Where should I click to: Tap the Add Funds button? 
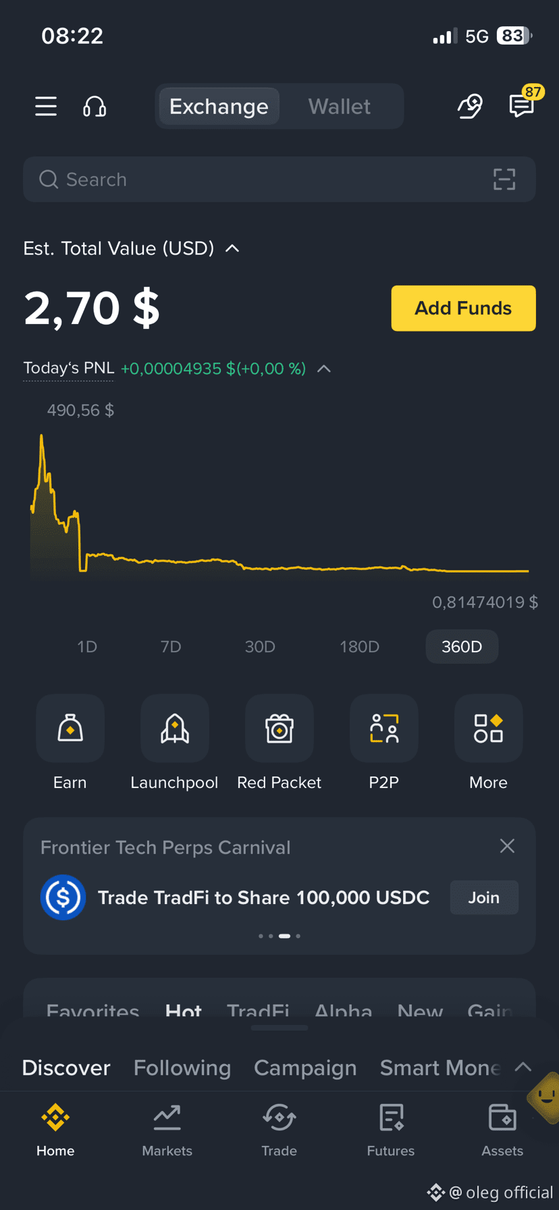point(463,308)
